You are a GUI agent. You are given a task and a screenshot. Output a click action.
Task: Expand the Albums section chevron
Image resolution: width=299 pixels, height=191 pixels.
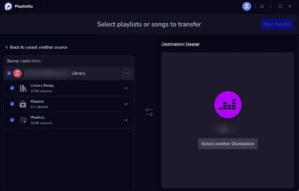126,104
